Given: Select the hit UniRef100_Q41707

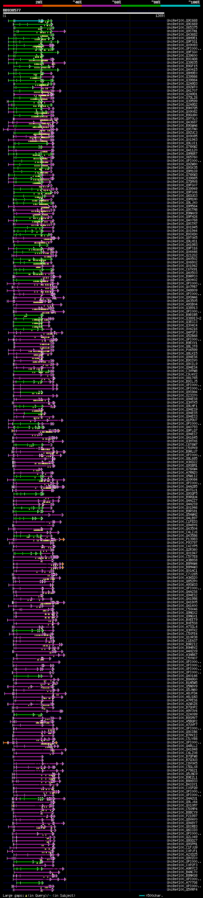Looking at the screenshot, I should pos(182,91).
